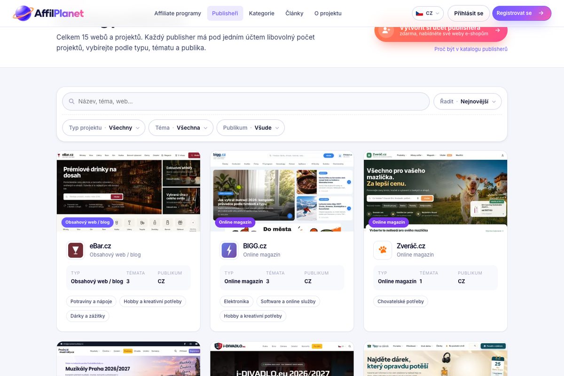Click the Software a online služby tag
564x376 pixels.
288,301
